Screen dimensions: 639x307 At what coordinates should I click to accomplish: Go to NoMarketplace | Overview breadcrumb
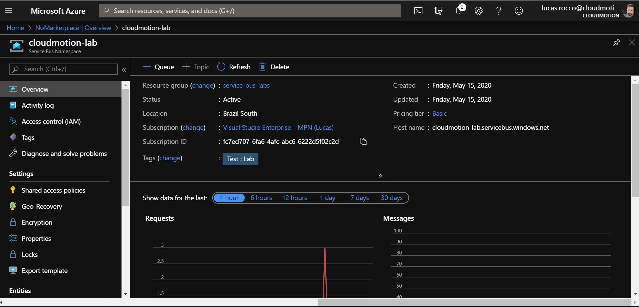coord(73,28)
